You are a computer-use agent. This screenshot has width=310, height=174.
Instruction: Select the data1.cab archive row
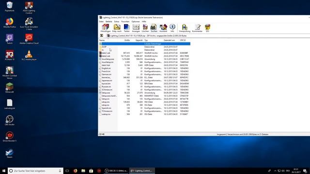[x=144, y=53]
